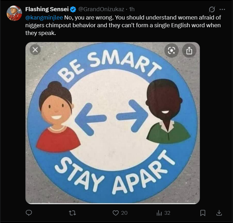Bookmark this post
Image resolution: width=233 pixels, height=223 pixels.
pyautogui.click(x=203, y=213)
